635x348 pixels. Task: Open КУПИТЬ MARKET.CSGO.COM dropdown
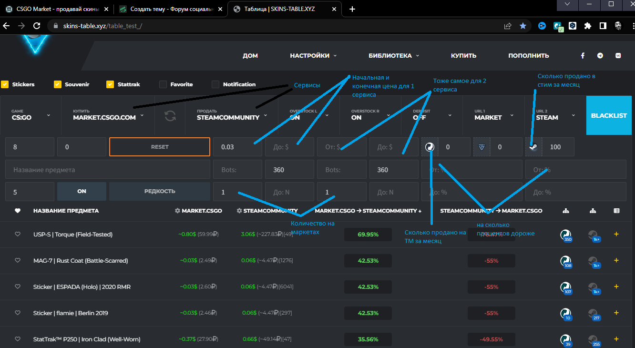coord(108,115)
